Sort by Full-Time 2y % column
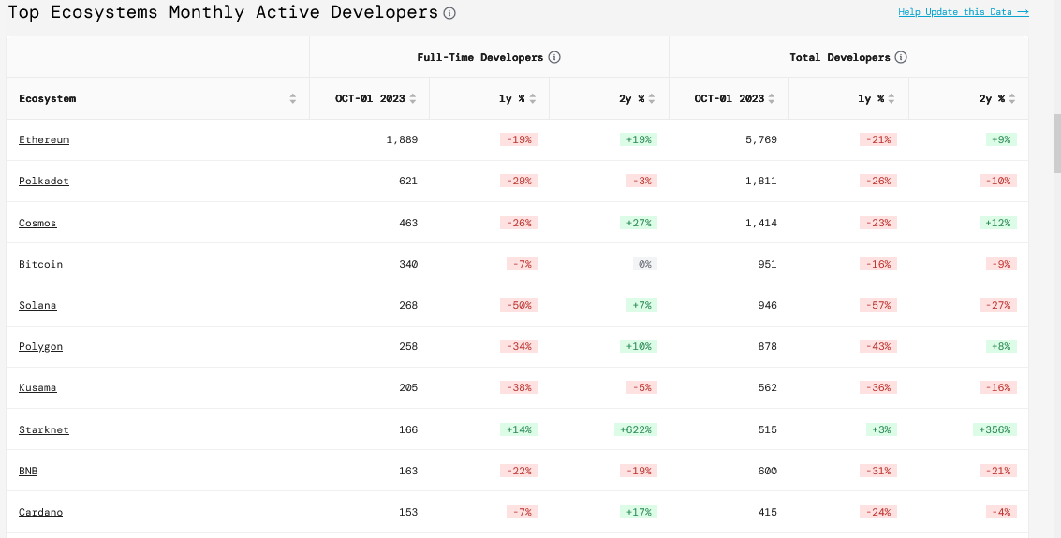 (x=652, y=98)
